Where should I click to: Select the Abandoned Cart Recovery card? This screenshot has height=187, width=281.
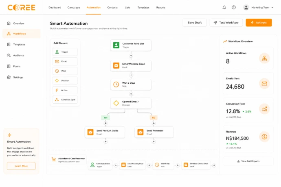[68, 160]
